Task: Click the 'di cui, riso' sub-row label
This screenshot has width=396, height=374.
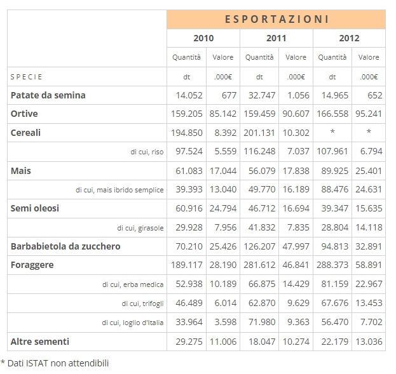Action: pos(147,152)
